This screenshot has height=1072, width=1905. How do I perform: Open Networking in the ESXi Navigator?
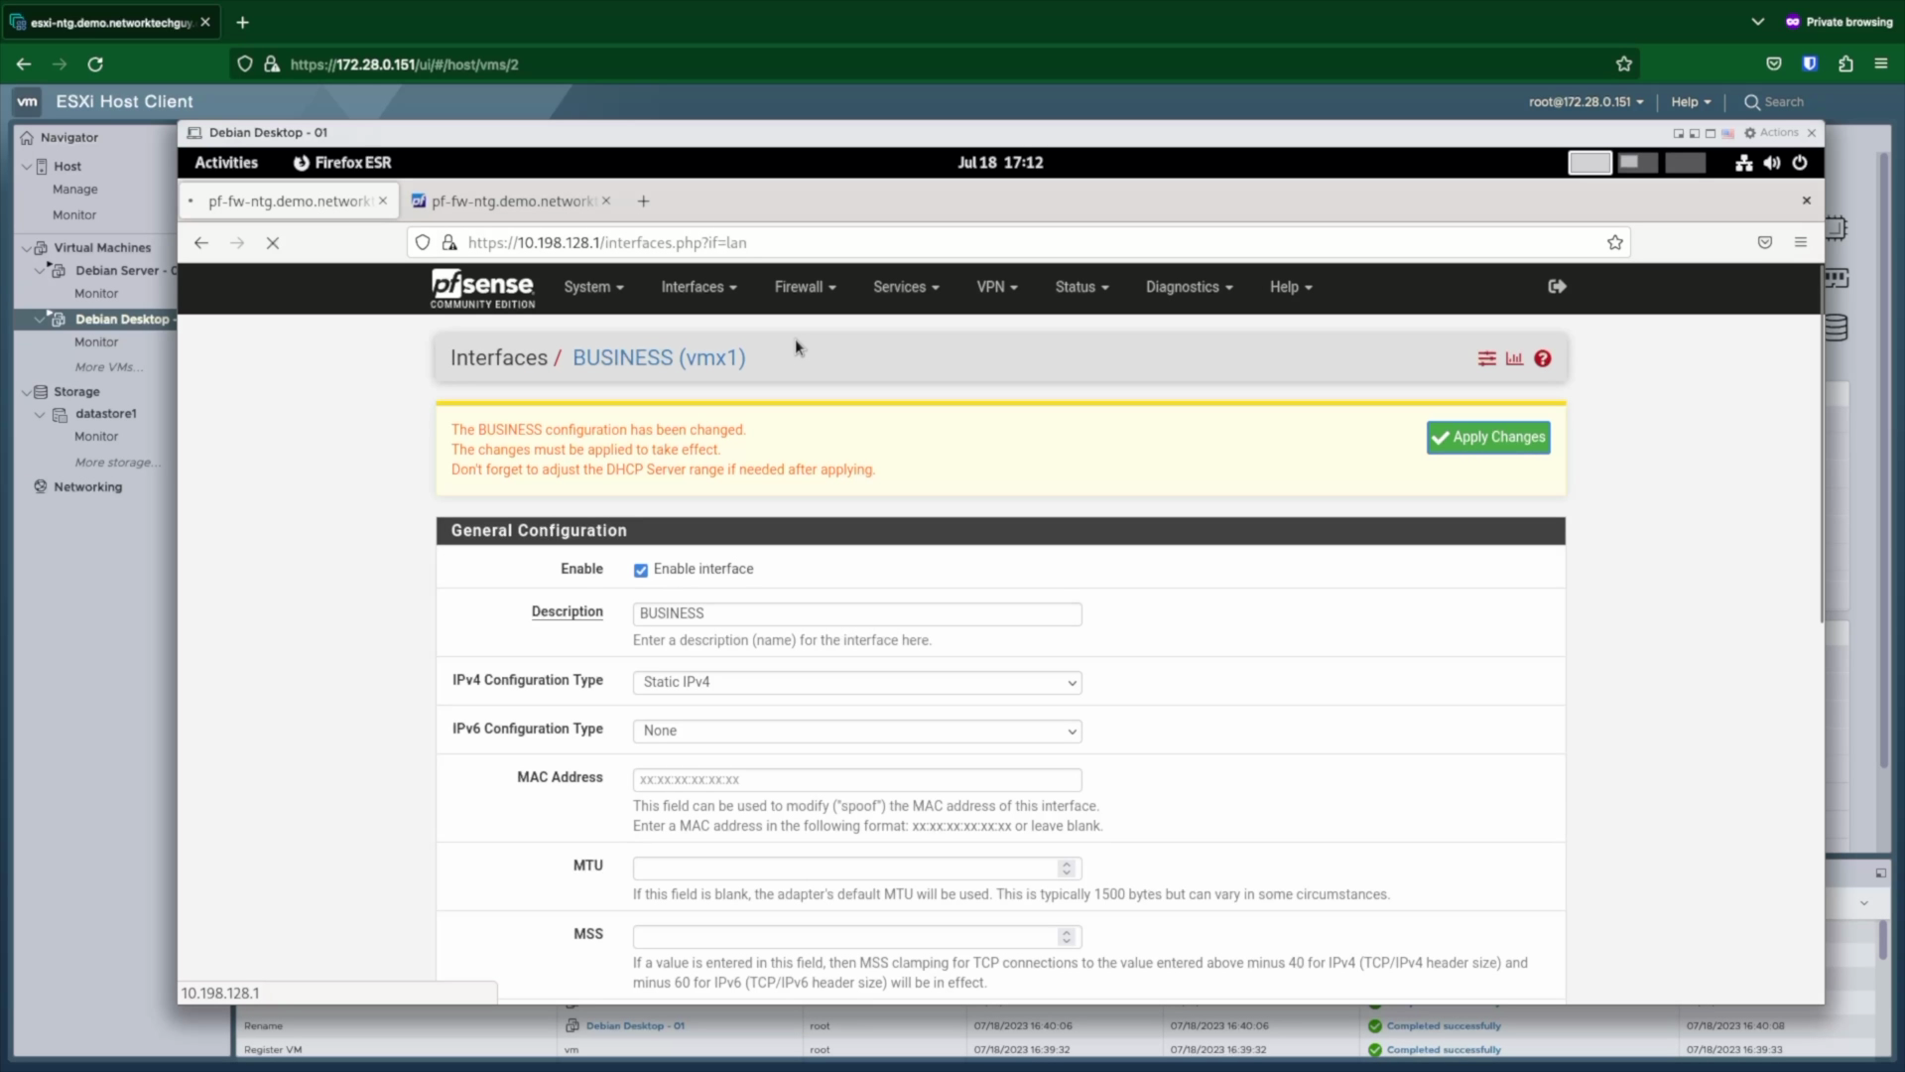[87, 487]
